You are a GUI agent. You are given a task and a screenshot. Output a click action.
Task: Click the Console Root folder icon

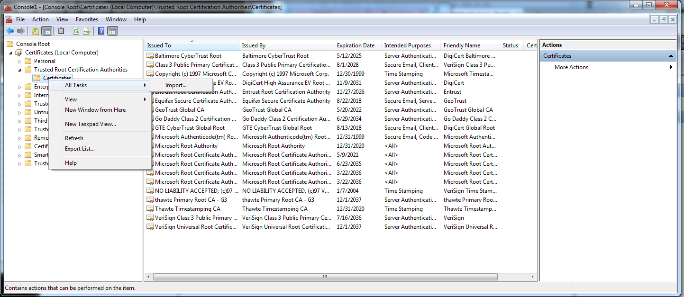coord(10,44)
